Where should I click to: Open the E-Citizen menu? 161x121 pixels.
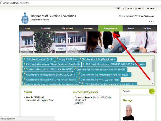tap(147, 29)
